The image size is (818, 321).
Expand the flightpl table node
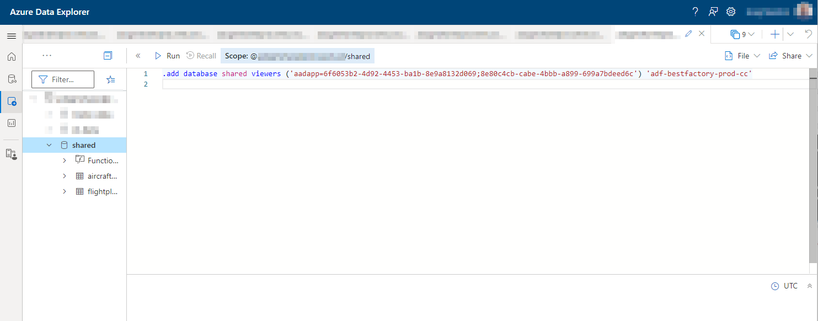point(64,191)
